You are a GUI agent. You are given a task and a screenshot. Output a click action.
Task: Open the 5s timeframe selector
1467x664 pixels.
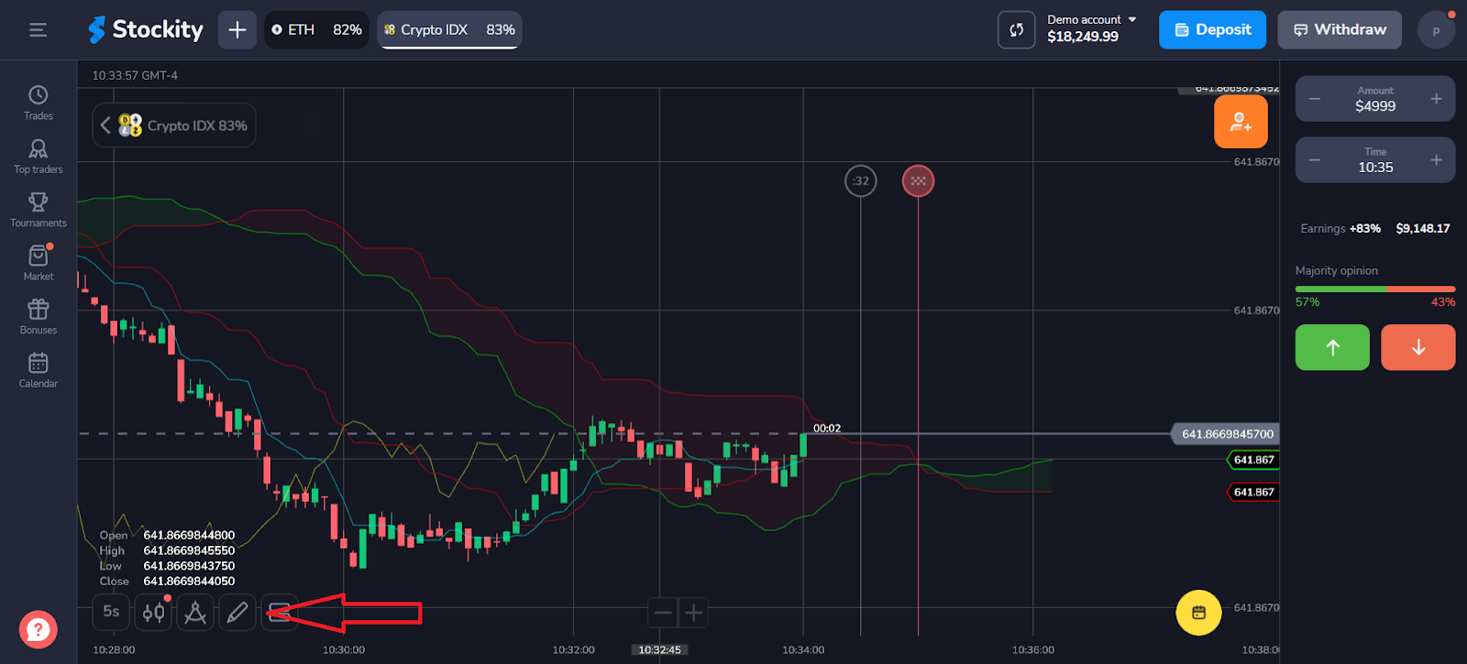[111, 612]
